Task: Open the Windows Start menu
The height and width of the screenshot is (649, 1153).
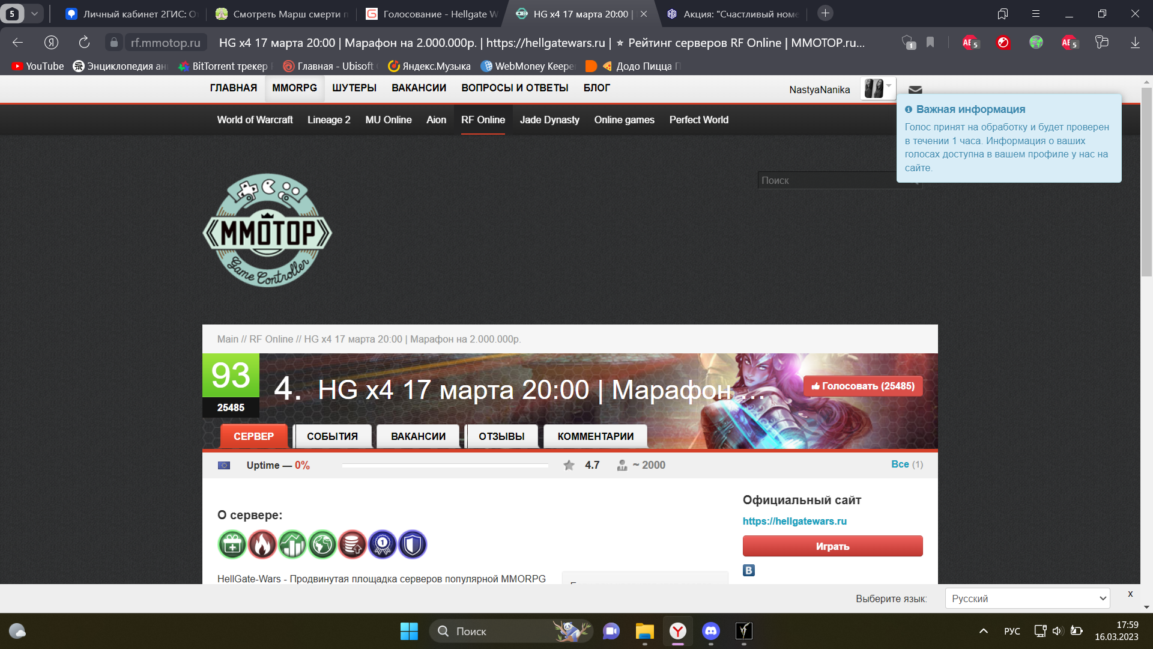Action: [x=409, y=631]
